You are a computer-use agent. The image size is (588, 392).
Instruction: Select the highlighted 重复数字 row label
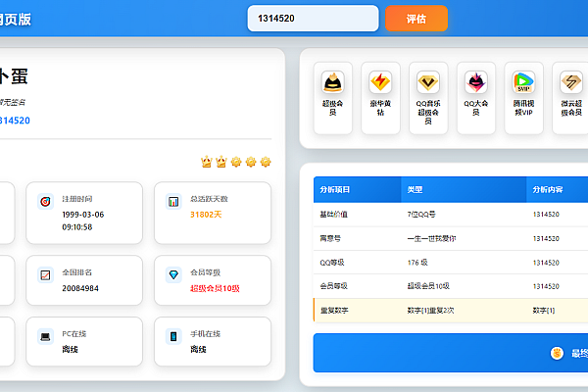pos(334,311)
